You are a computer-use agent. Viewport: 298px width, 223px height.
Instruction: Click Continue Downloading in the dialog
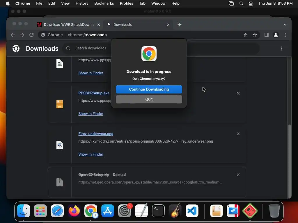pyautogui.click(x=149, y=89)
